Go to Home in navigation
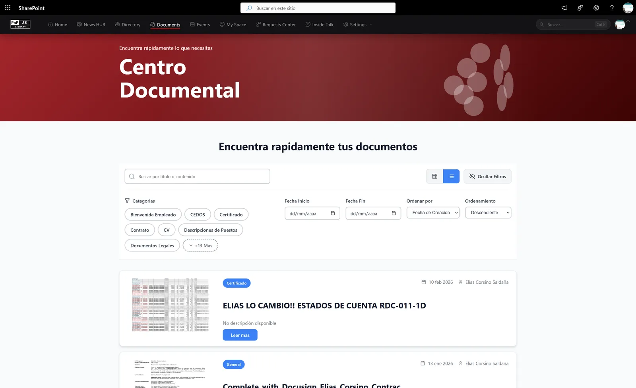636x388 pixels. [58, 25]
